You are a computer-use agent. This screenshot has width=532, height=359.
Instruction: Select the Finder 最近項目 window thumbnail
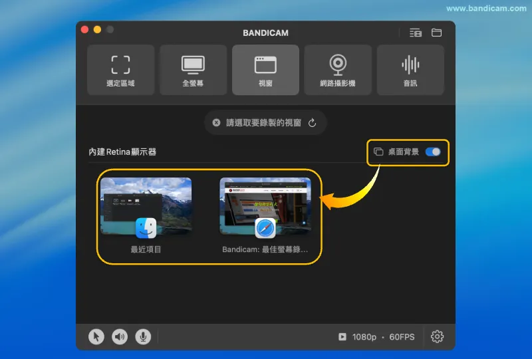tap(146, 206)
